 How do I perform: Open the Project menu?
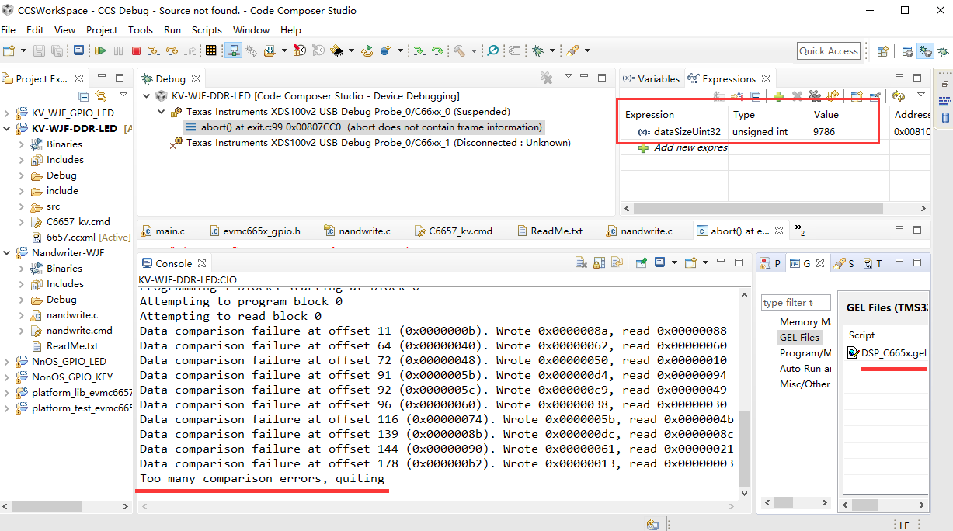coord(102,29)
